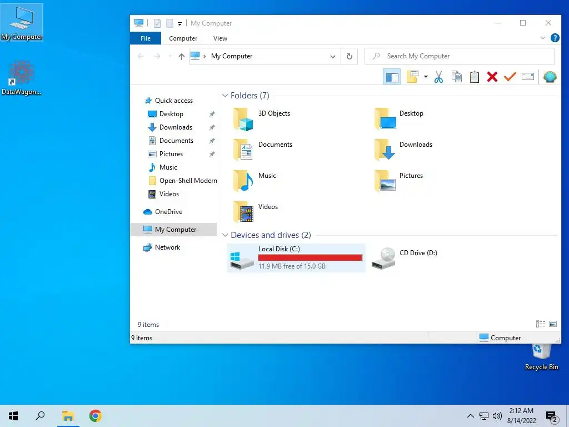Select Network in the navigation pane
569x427 pixels.
[x=167, y=247]
